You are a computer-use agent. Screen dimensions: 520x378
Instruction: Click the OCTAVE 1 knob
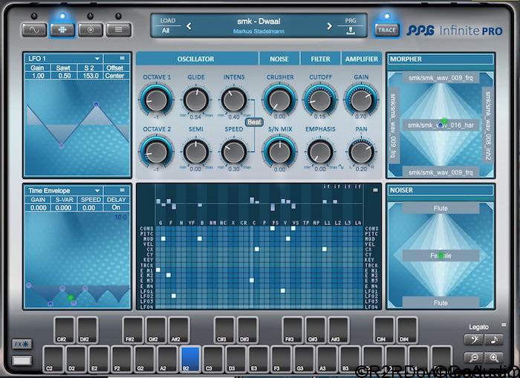tap(157, 100)
